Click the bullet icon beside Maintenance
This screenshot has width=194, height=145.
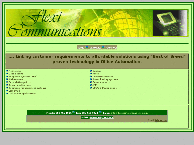7,79
